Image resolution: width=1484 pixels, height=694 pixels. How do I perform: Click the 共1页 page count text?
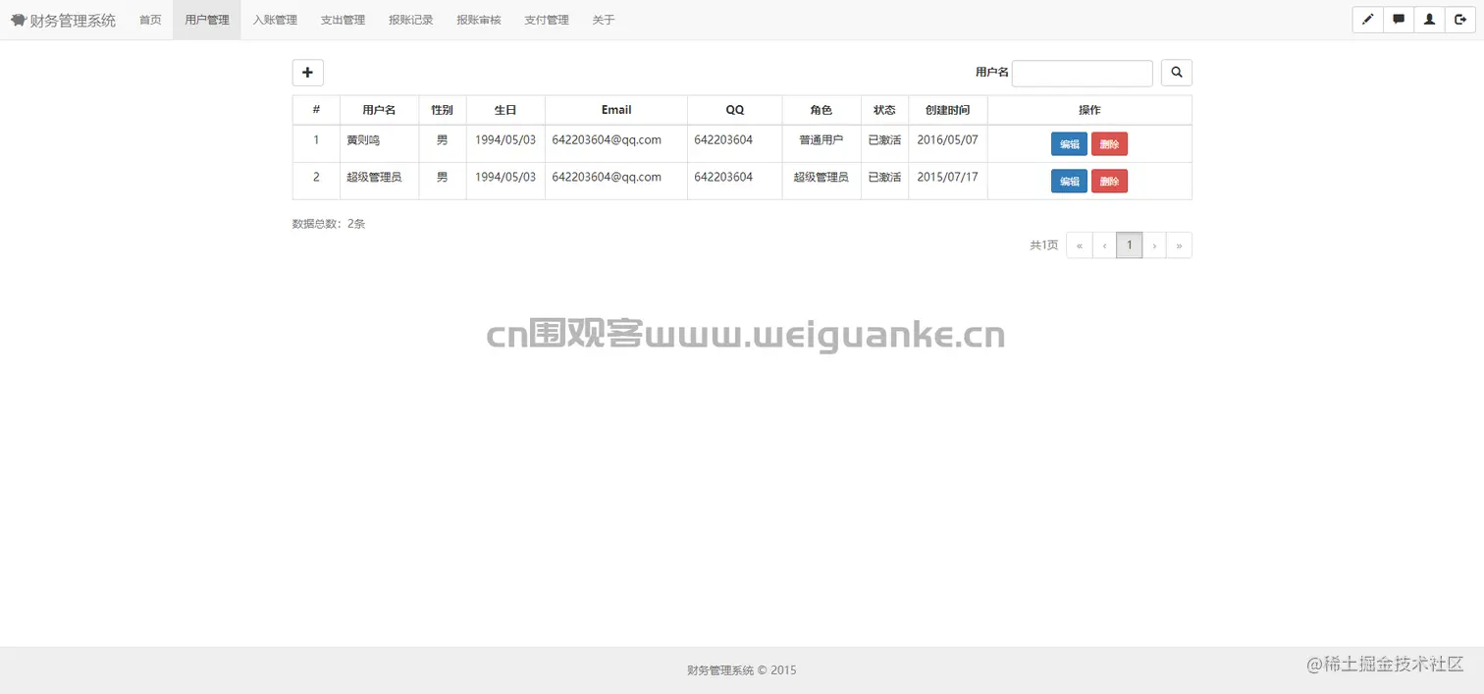click(x=1043, y=245)
